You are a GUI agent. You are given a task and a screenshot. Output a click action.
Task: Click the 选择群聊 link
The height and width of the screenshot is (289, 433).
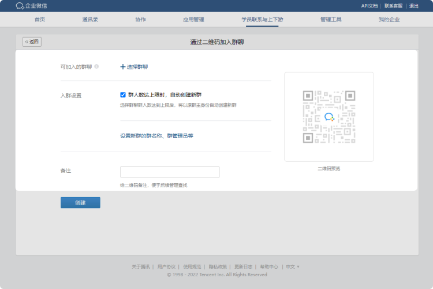click(x=137, y=67)
